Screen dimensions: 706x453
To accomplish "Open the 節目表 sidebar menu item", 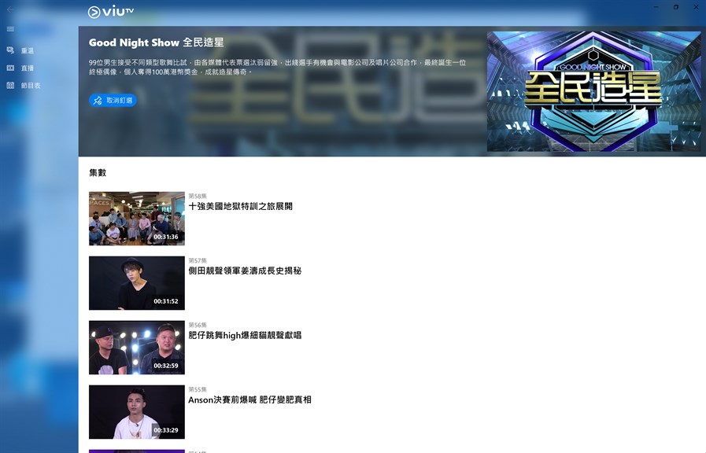I will (39, 85).
